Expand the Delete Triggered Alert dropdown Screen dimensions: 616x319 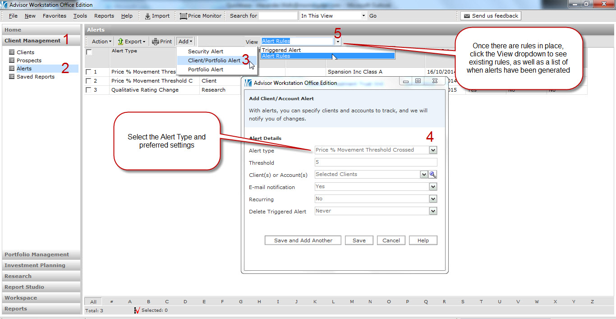(433, 211)
